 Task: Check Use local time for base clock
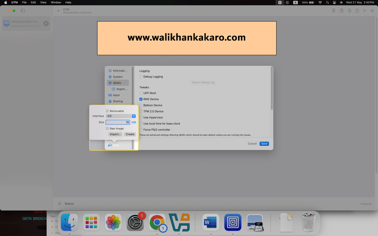(141, 124)
